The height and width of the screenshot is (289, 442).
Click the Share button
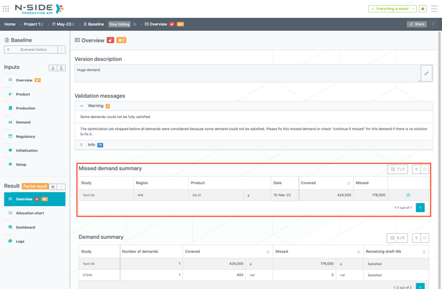click(416, 24)
